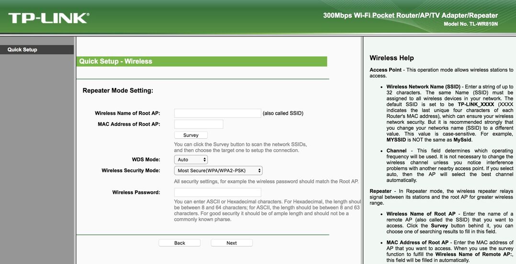Click the bold Access Point term in help
Image resolution: width=516 pixels, height=264 pixels.
pyautogui.click(x=385, y=70)
